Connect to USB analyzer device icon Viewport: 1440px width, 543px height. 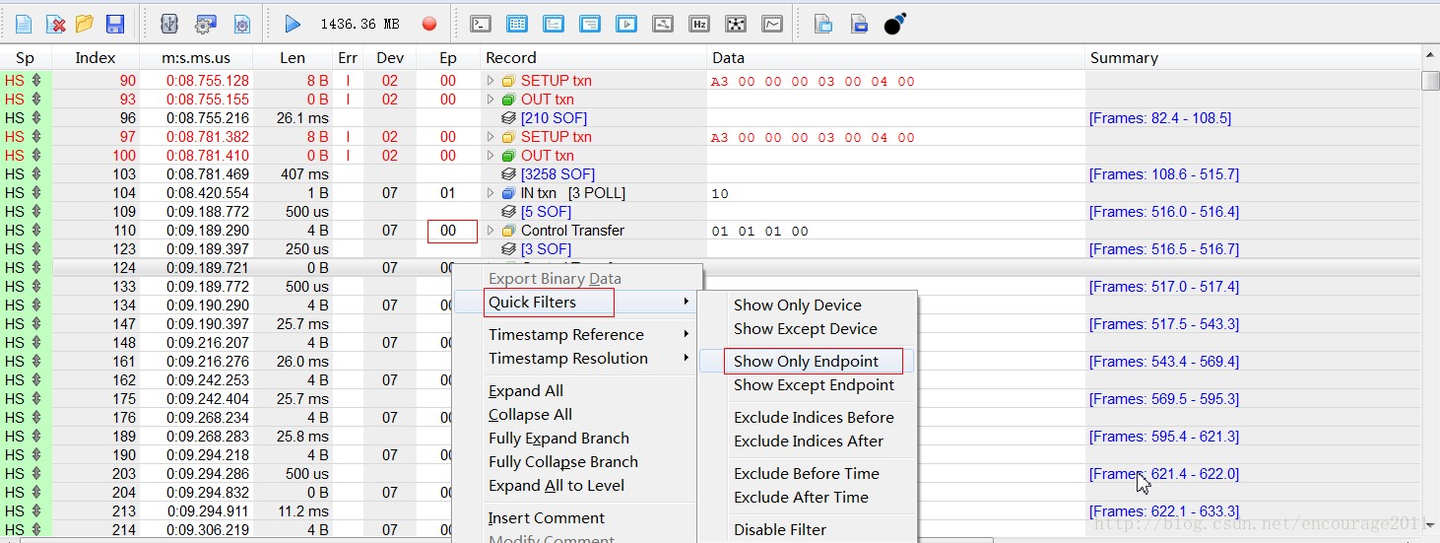(168, 24)
